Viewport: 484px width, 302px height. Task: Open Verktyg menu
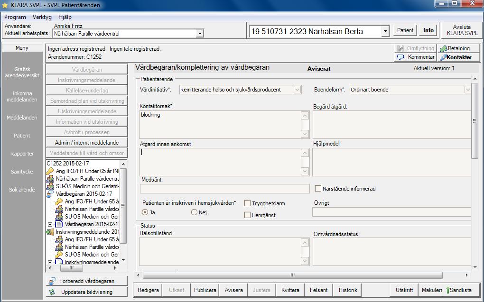42,17
